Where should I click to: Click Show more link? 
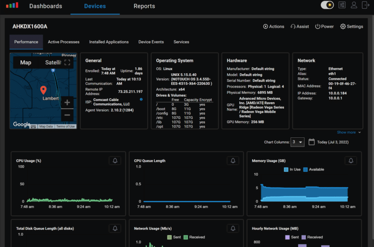pyautogui.click(x=346, y=132)
